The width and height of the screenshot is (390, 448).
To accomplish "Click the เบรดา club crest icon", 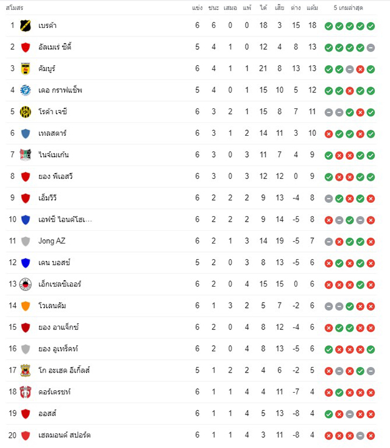I will (26, 26).
